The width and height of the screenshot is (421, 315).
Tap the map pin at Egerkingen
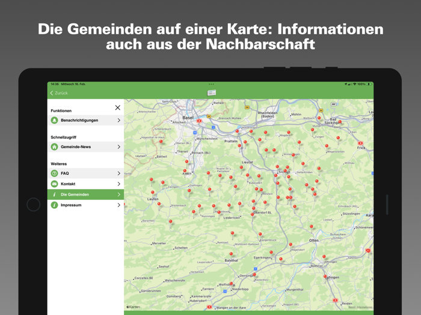pyautogui.click(x=271, y=253)
